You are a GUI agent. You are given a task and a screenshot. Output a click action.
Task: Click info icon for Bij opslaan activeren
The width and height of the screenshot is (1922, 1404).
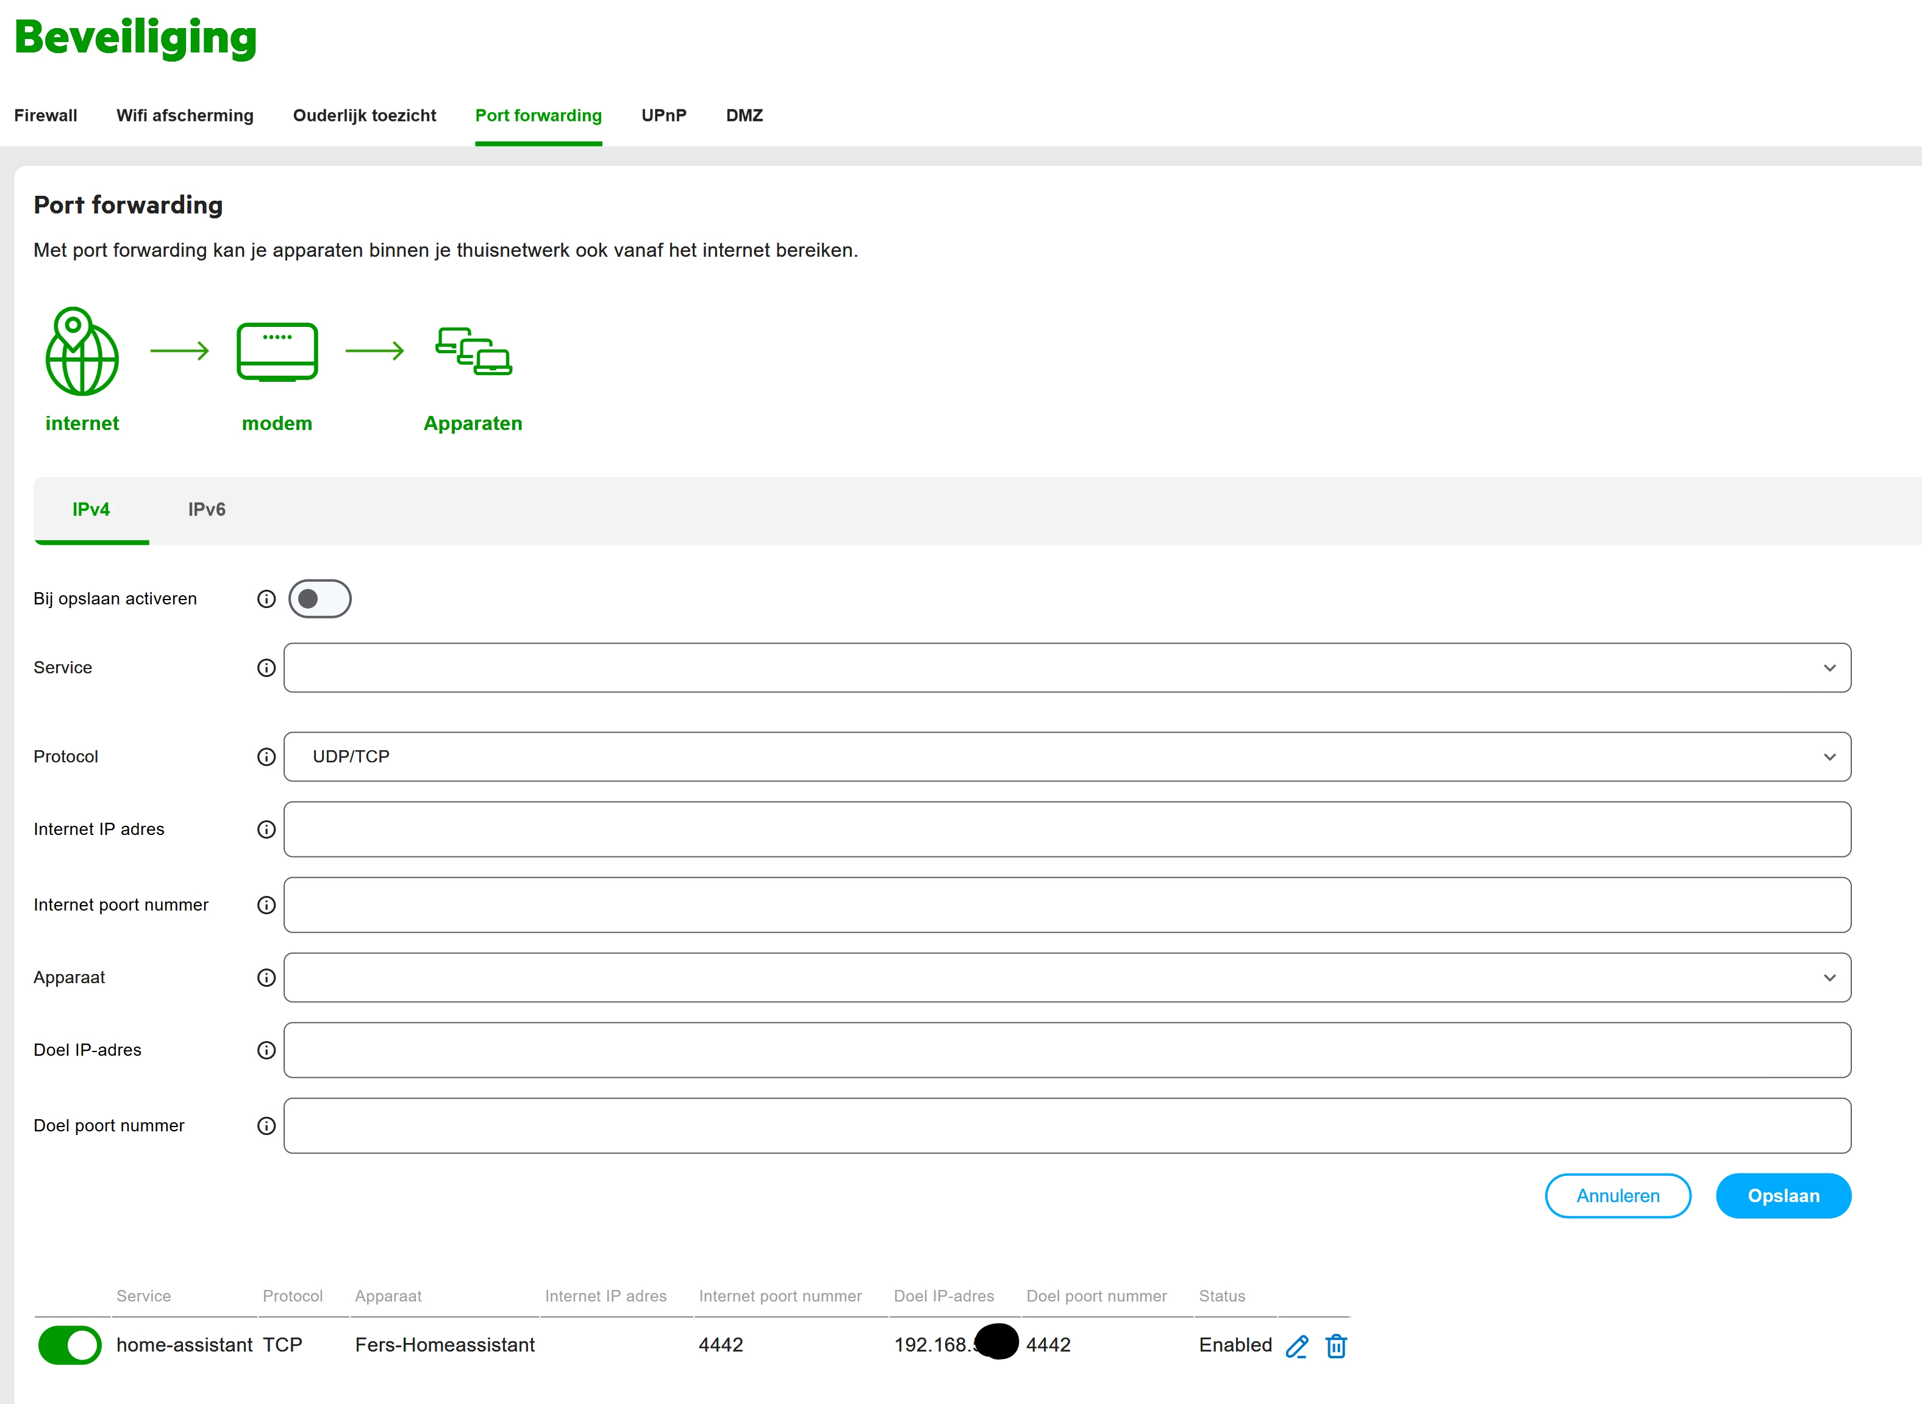pos(266,599)
